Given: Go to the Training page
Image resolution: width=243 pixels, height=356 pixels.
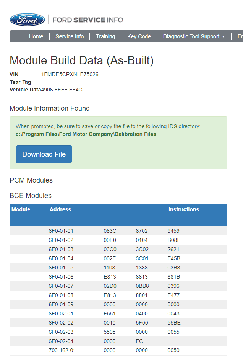Looking at the screenshot, I should (x=105, y=36).
